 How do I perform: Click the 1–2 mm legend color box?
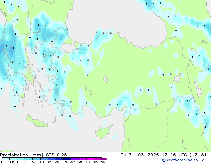click(21, 159)
